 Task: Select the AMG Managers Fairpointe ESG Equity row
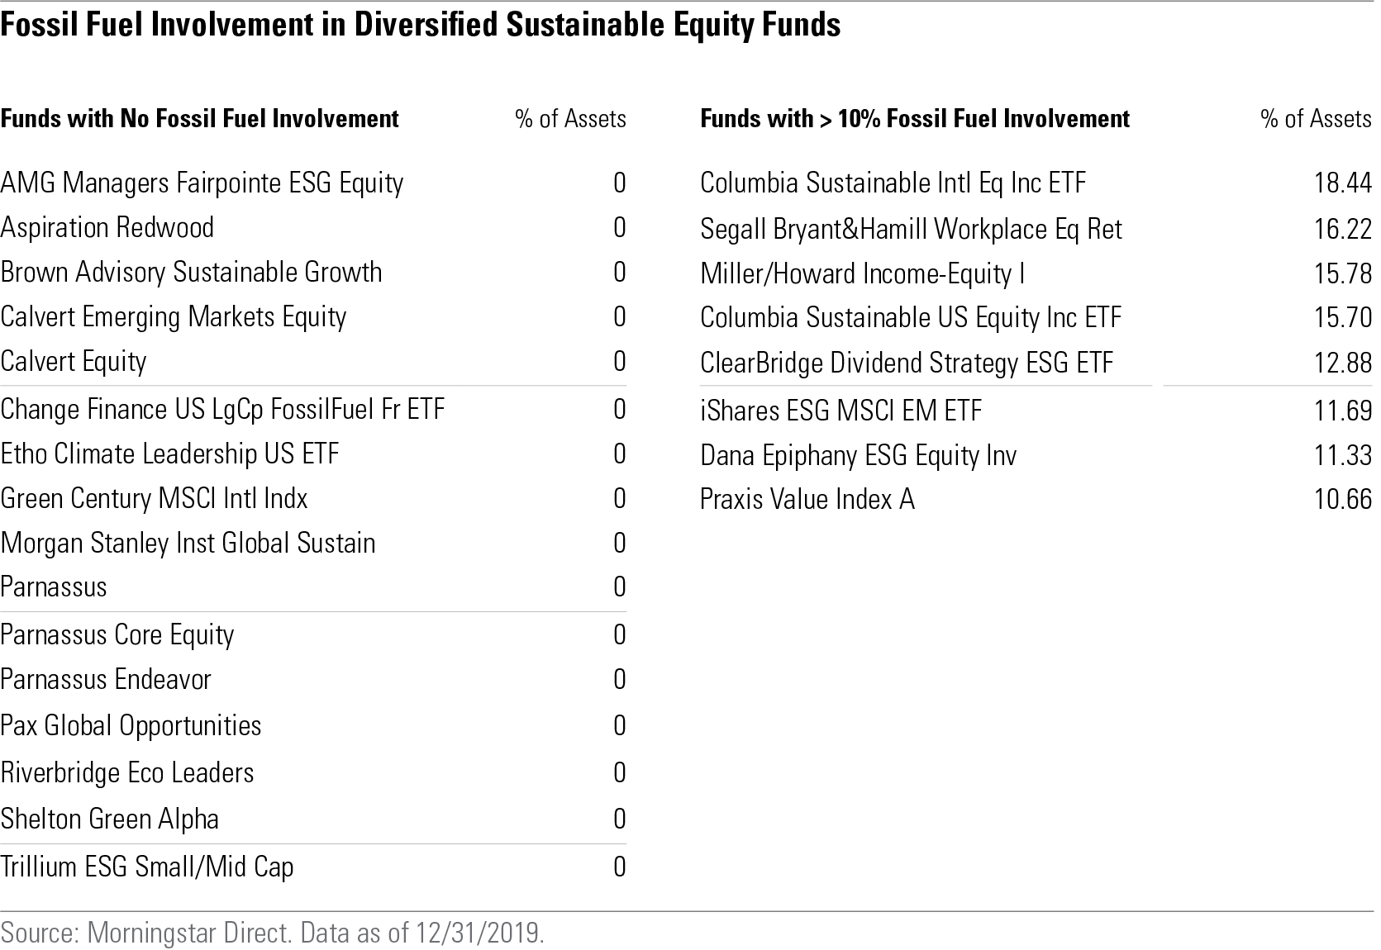(202, 183)
